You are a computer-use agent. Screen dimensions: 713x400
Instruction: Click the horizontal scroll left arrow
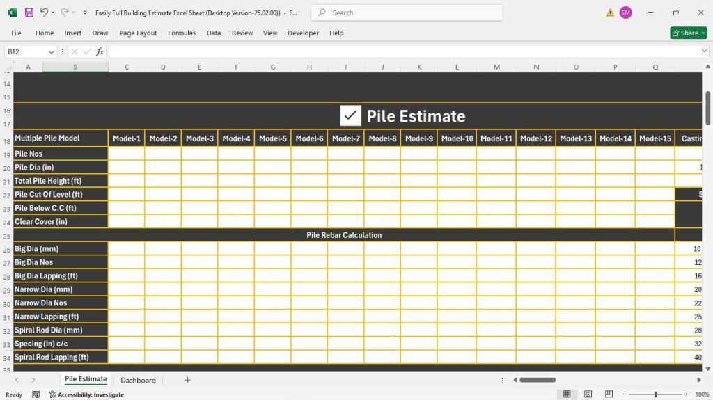click(515, 380)
